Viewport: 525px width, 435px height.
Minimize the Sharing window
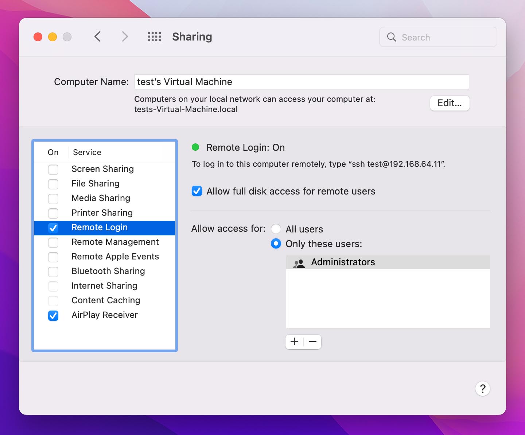[x=52, y=37]
